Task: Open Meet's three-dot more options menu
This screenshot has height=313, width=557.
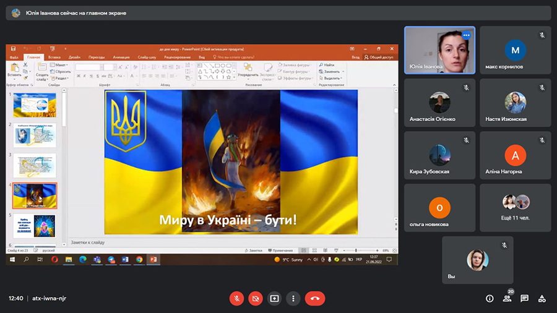Action: pos(293,298)
